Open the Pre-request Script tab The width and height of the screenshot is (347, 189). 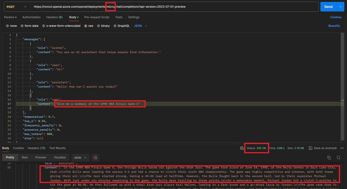[x=97, y=17]
